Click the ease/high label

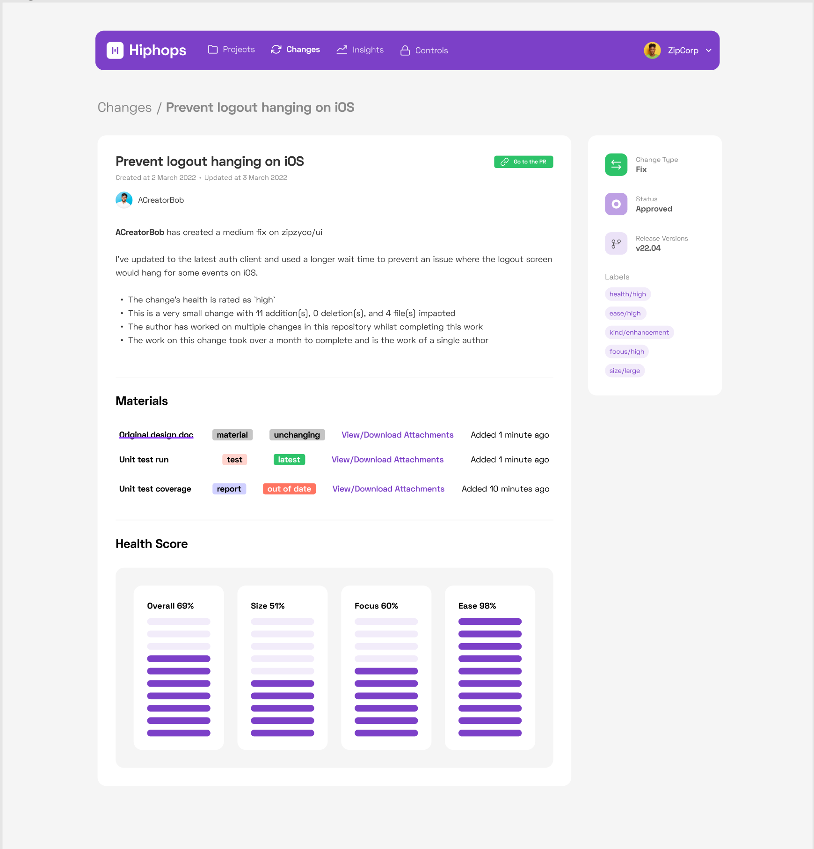(625, 313)
